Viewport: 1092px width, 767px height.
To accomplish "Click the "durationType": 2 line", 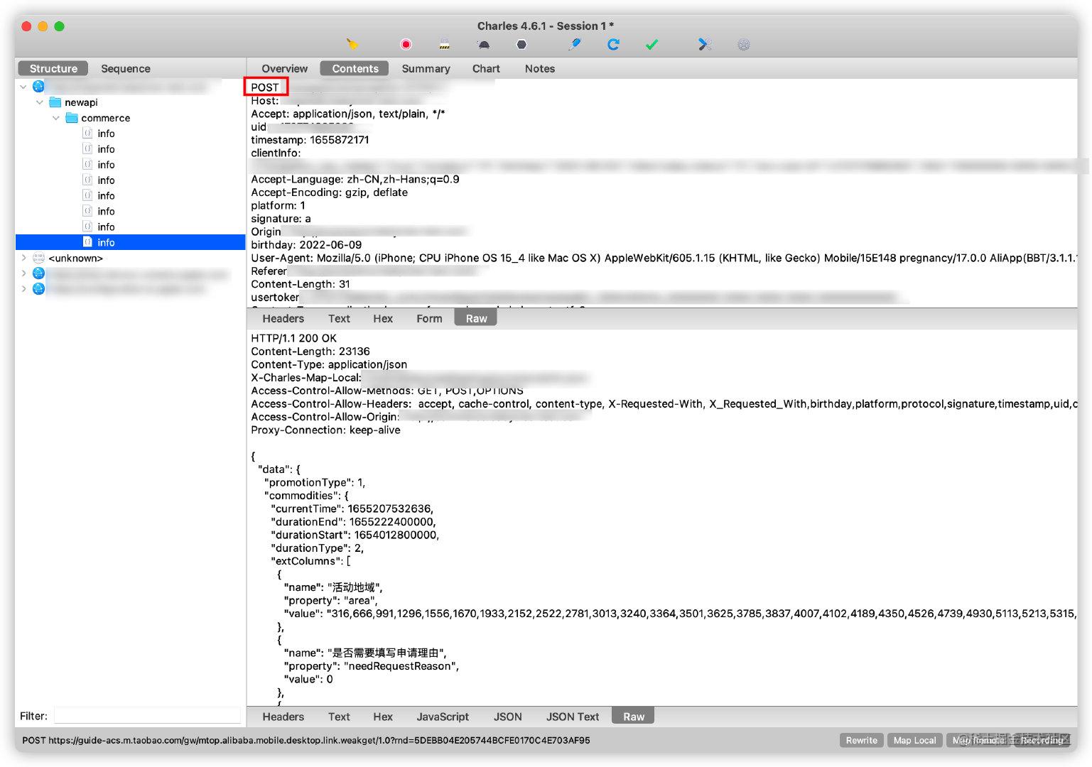I will pos(317,548).
